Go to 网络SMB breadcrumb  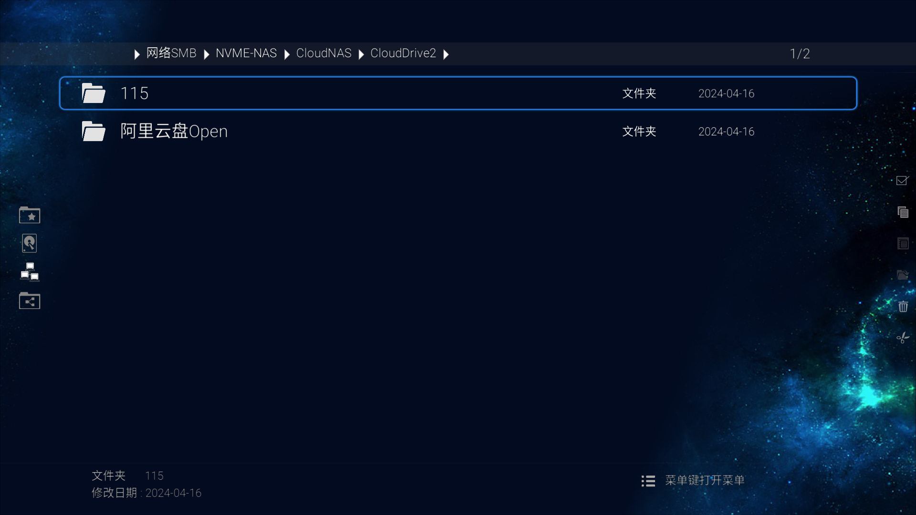(171, 53)
